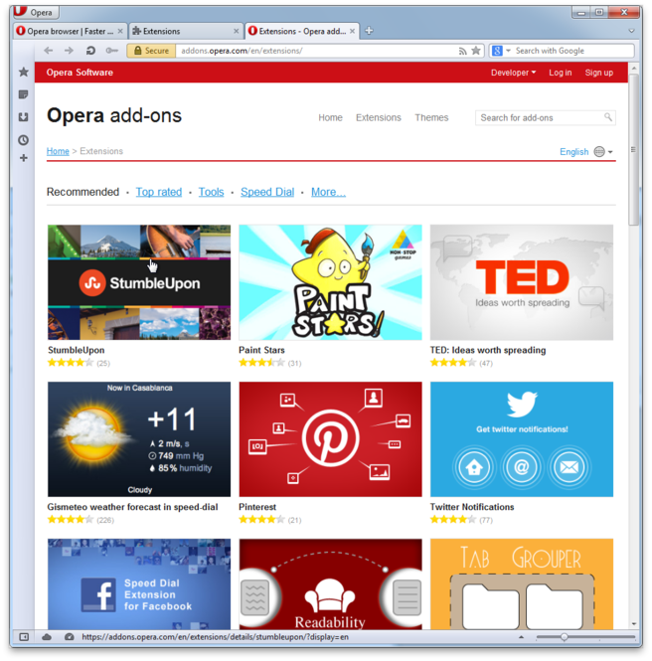Open the Extensions navigation item

(x=379, y=117)
